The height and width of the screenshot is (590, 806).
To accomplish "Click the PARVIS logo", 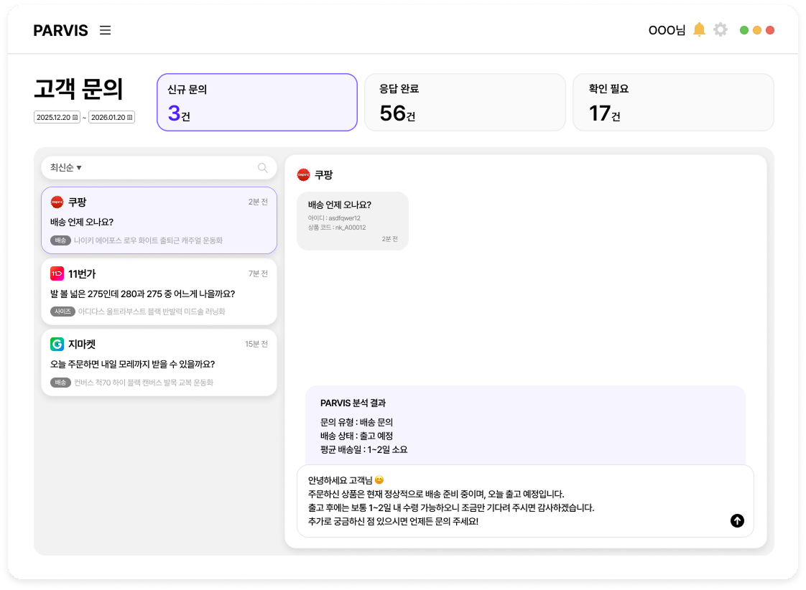I will coord(60,30).
